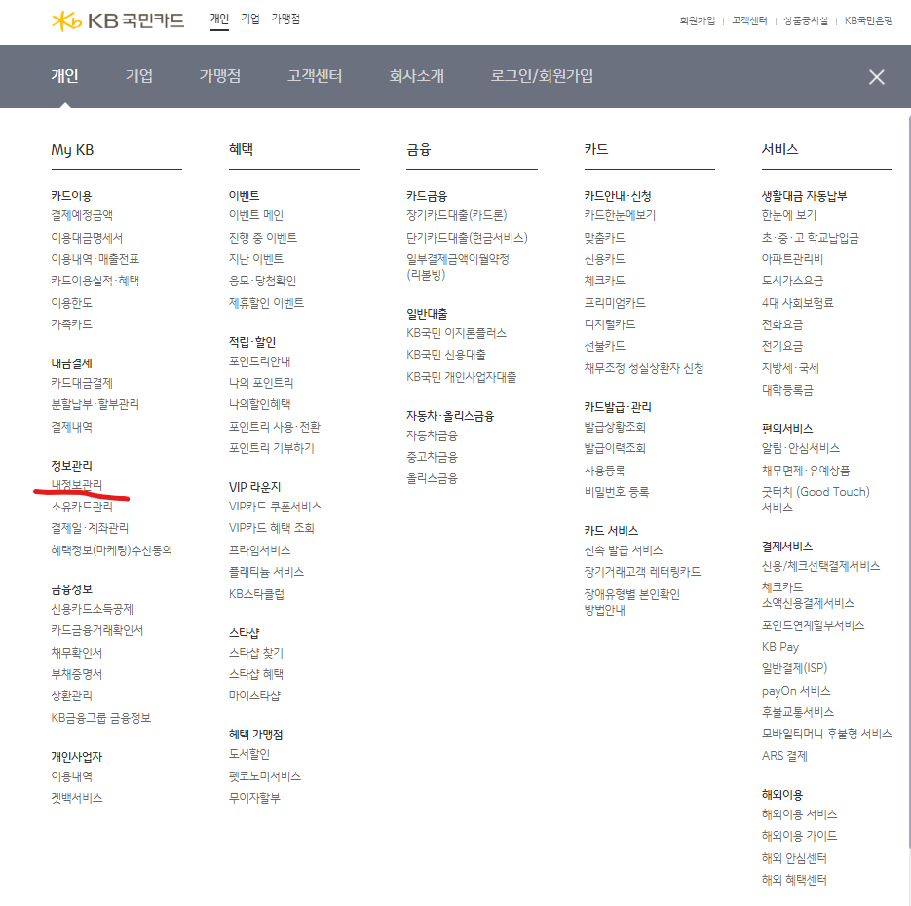Open the 회사소개 tab

click(416, 76)
